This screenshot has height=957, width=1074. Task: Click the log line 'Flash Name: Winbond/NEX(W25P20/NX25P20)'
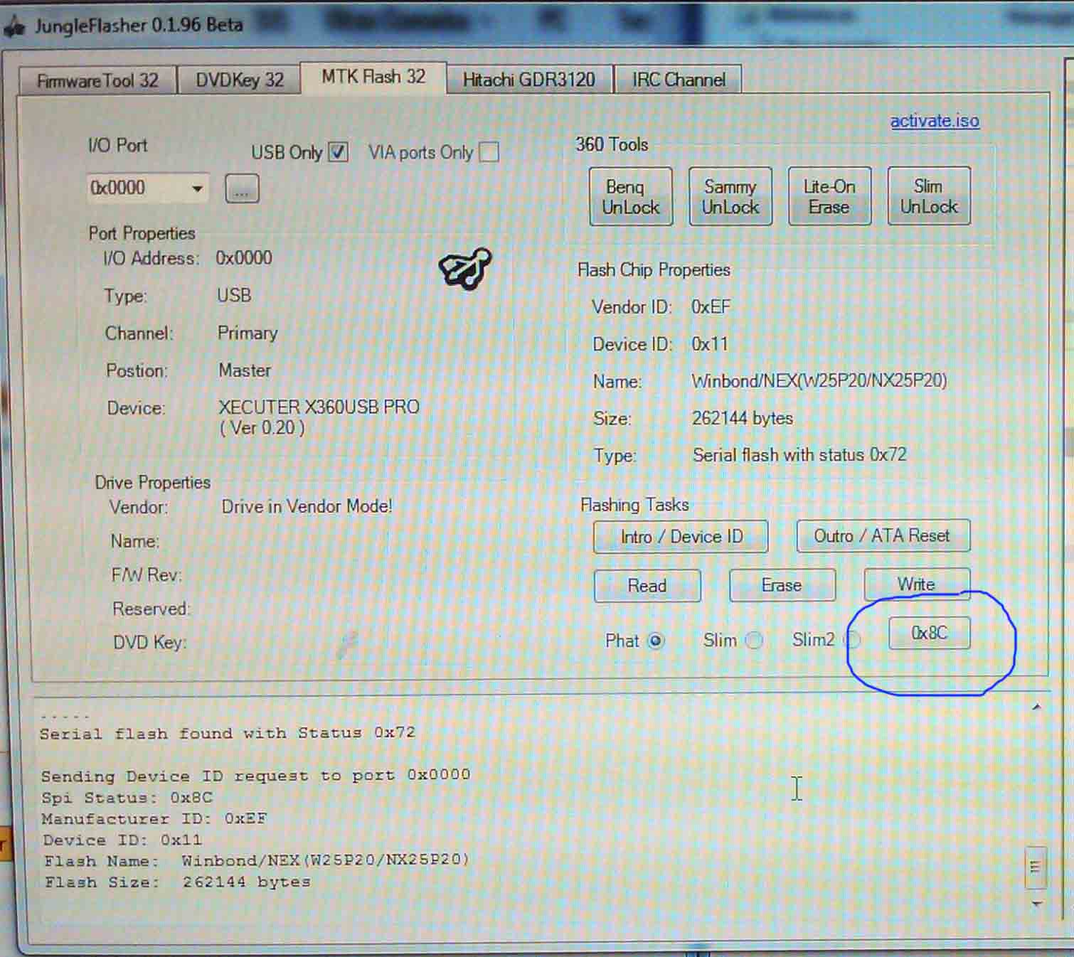(257, 860)
